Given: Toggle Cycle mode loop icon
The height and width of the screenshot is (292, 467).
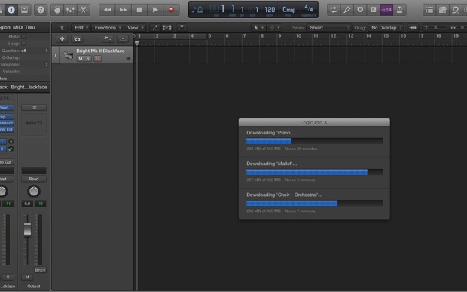Looking at the screenshot, I should coord(334,10).
